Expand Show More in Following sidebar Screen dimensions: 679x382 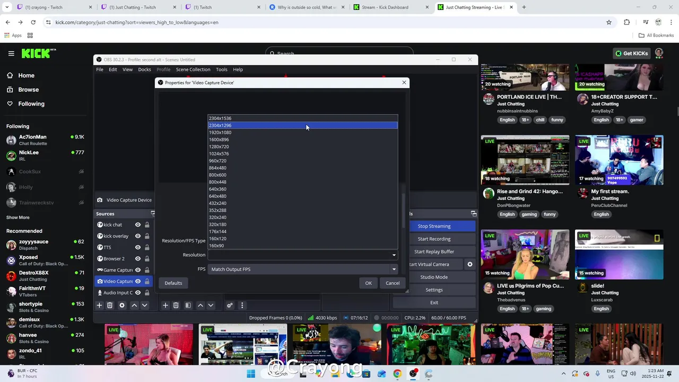(x=18, y=218)
